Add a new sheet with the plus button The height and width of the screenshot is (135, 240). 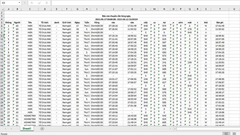pos(42,129)
